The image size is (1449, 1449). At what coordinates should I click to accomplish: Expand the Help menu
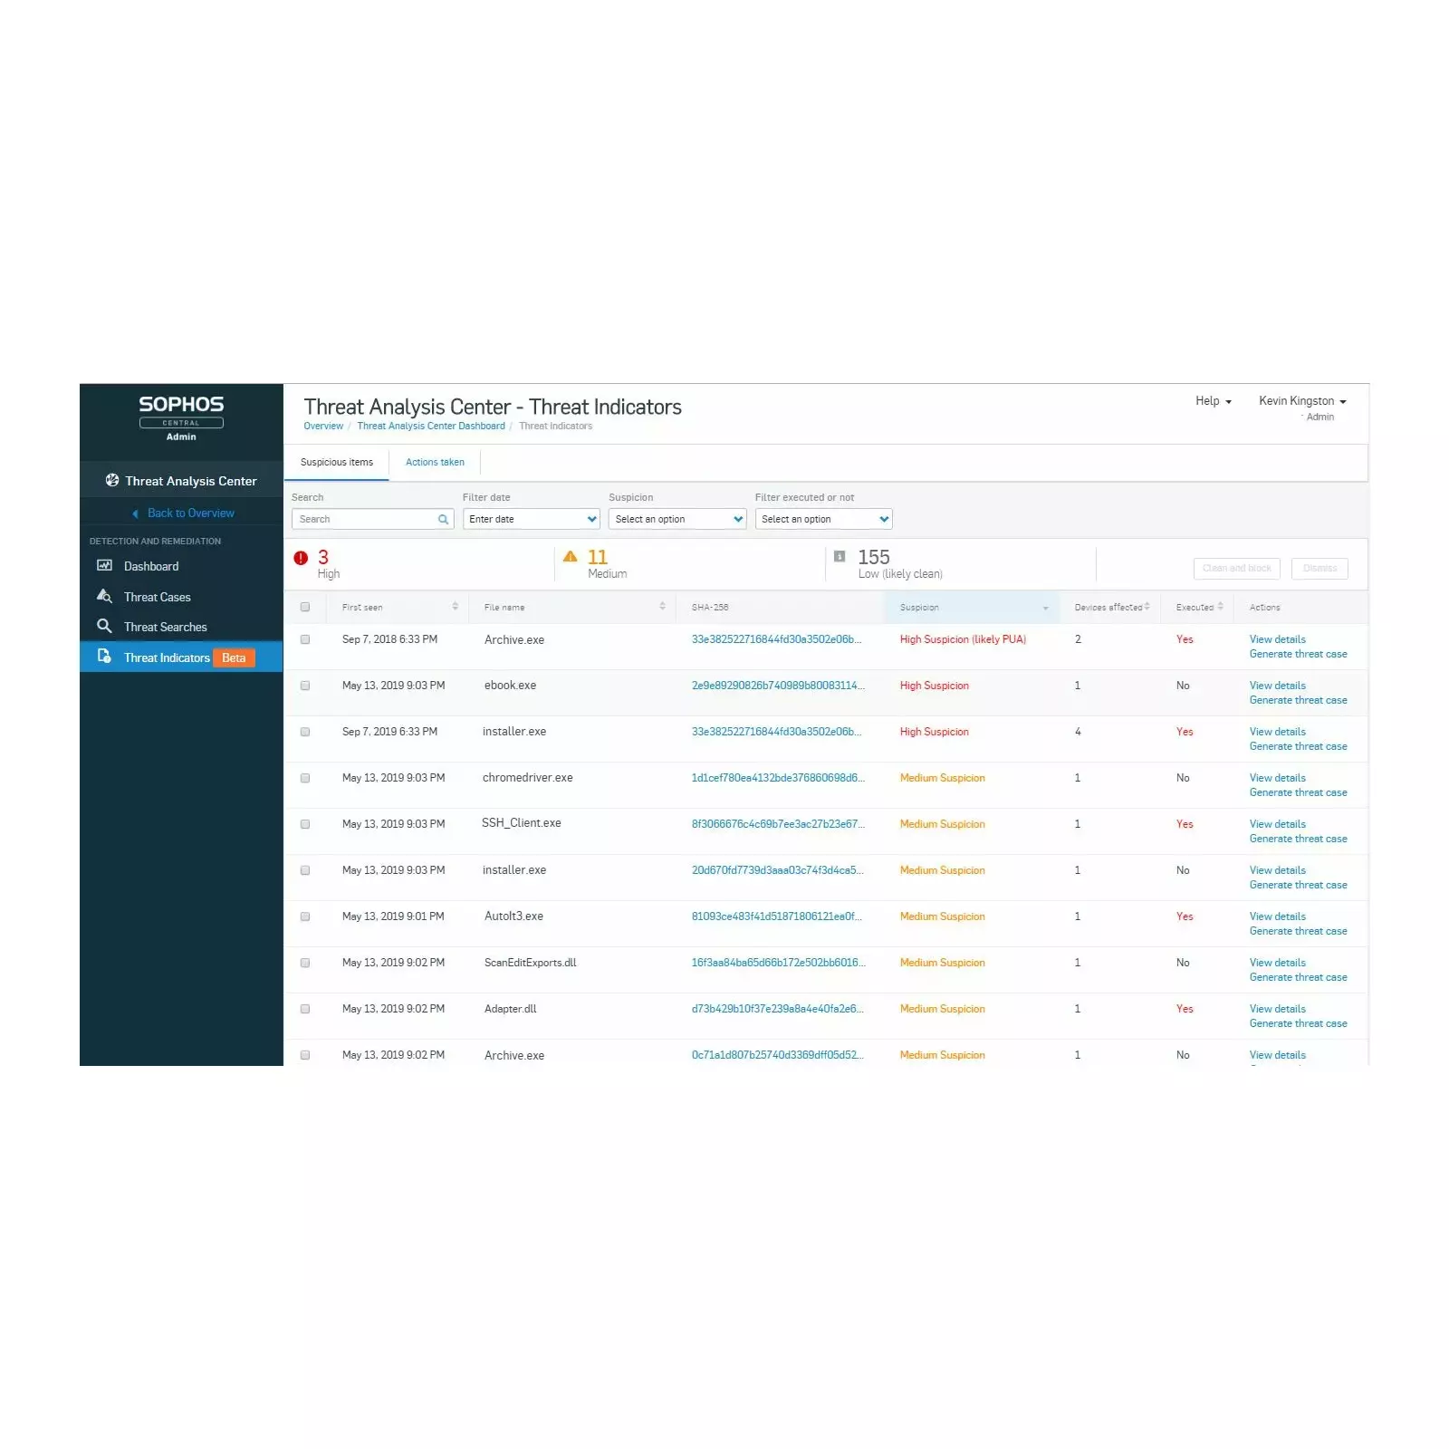(1213, 400)
